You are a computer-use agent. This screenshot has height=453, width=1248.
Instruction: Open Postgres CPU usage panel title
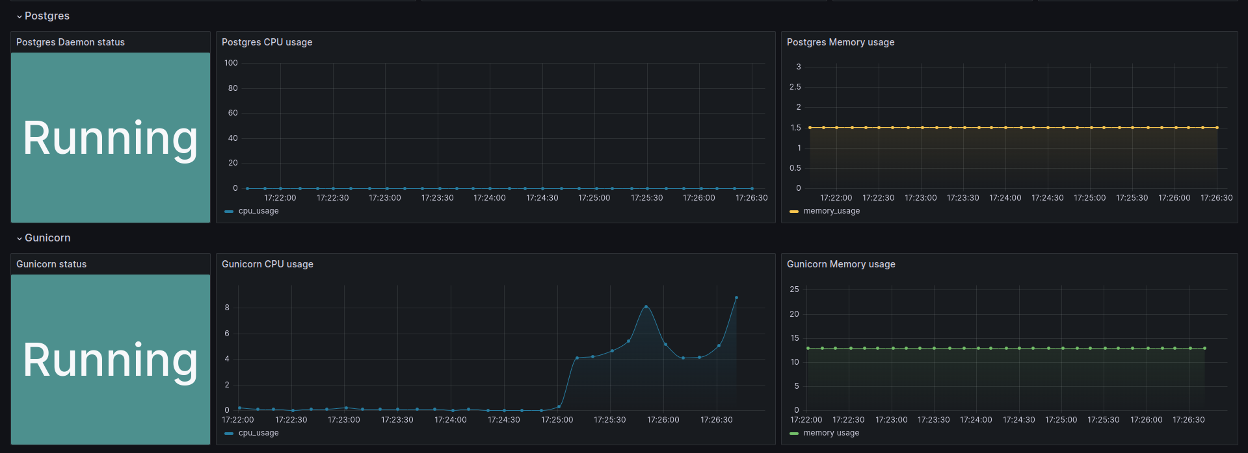pos(267,42)
